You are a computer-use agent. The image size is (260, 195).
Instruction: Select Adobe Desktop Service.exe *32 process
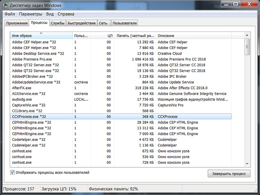click(121, 54)
